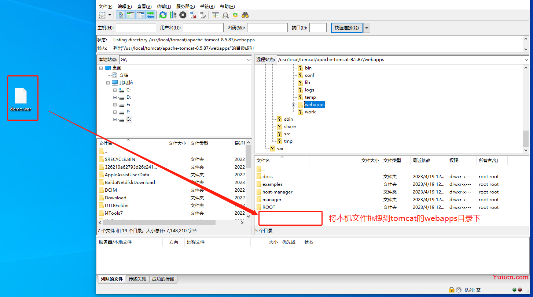Click the manager folder icon
Viewport: 533px width, 297px height.
tap(259, 199)
